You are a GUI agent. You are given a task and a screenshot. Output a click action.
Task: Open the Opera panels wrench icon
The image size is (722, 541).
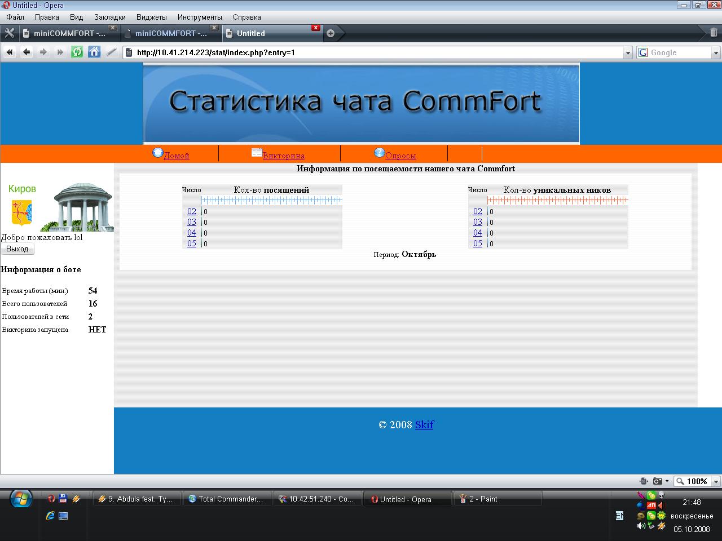pos(9,33)
